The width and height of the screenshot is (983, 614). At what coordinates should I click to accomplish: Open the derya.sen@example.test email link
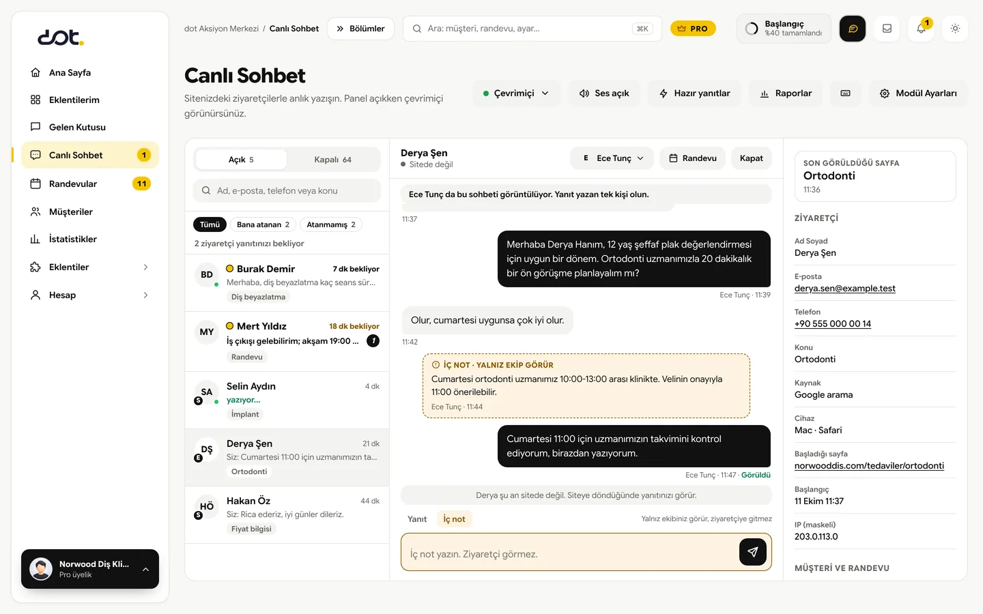coord(845,289)
